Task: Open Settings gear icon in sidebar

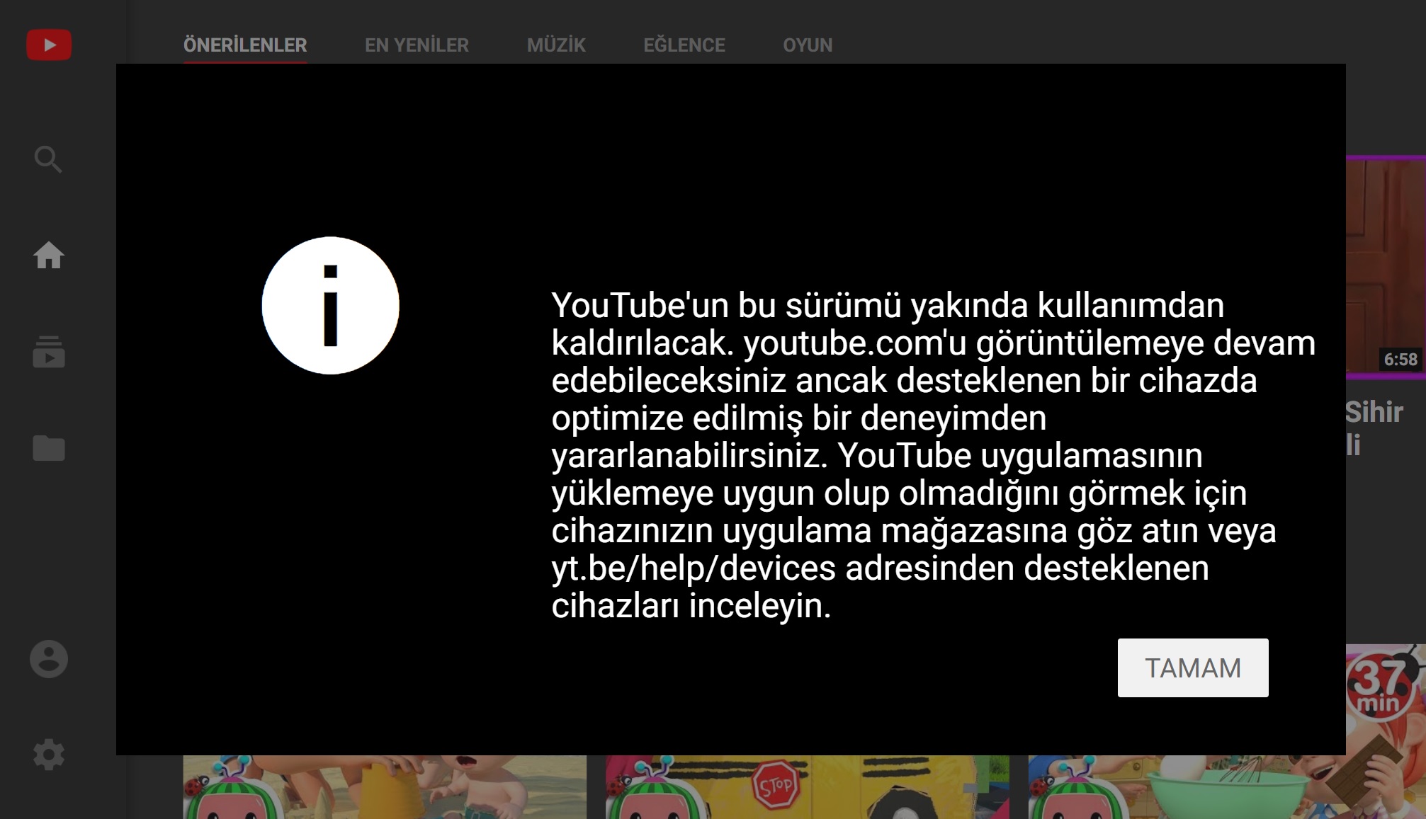Action: click(x=49, y=755)
